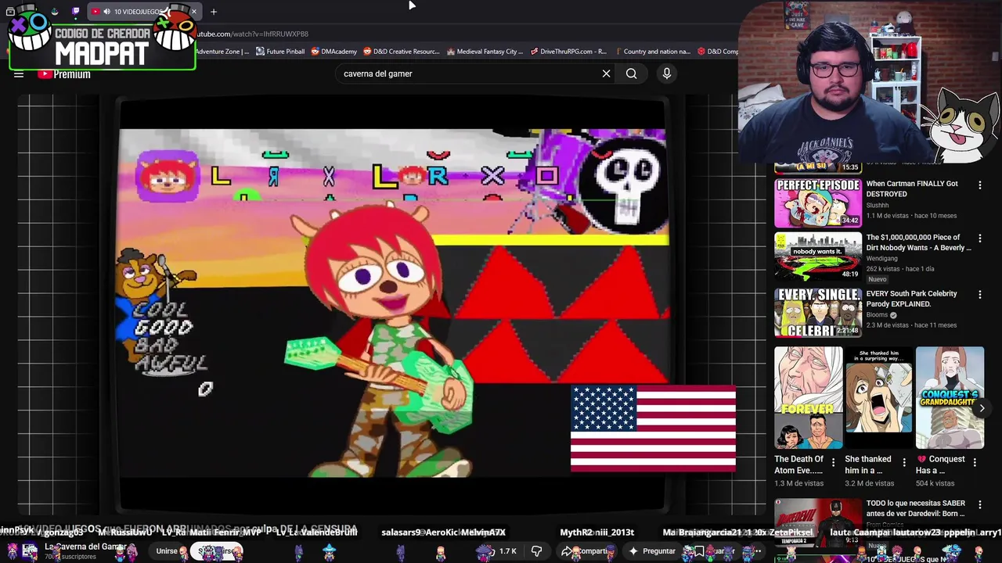
Task: Click the Compartir share button
Action: 587,551
